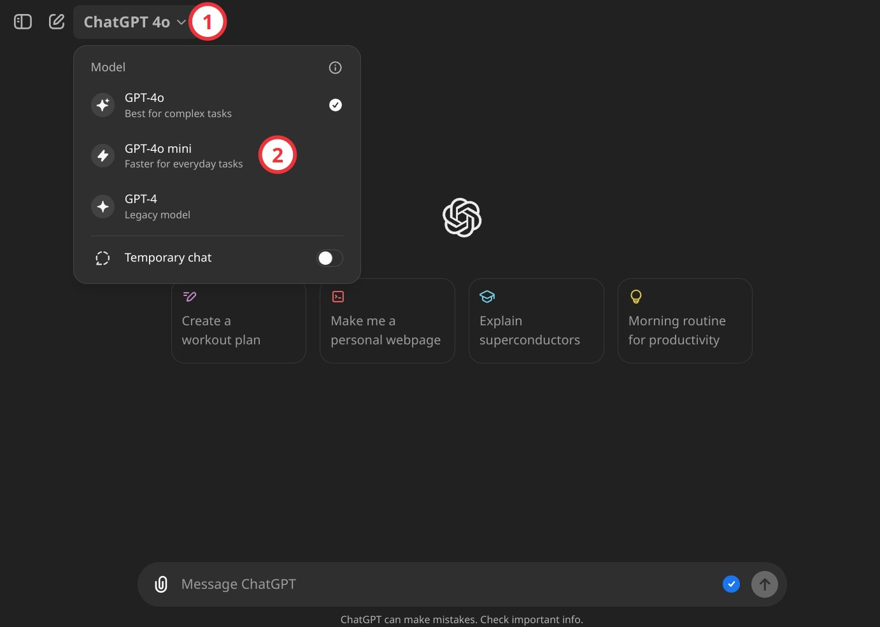Click the Temporary chat label
This screenshot has width=880, height=627.
click(168, 258)
